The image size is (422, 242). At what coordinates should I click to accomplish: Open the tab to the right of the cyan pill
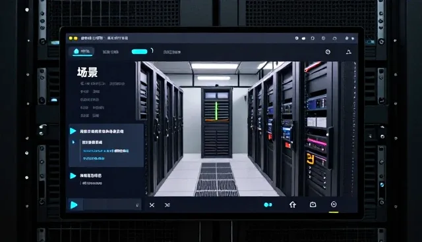[x=172, y=52]
